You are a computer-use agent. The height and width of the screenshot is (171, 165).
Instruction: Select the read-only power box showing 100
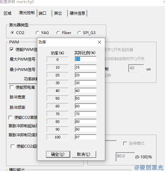tap(58, 137)
